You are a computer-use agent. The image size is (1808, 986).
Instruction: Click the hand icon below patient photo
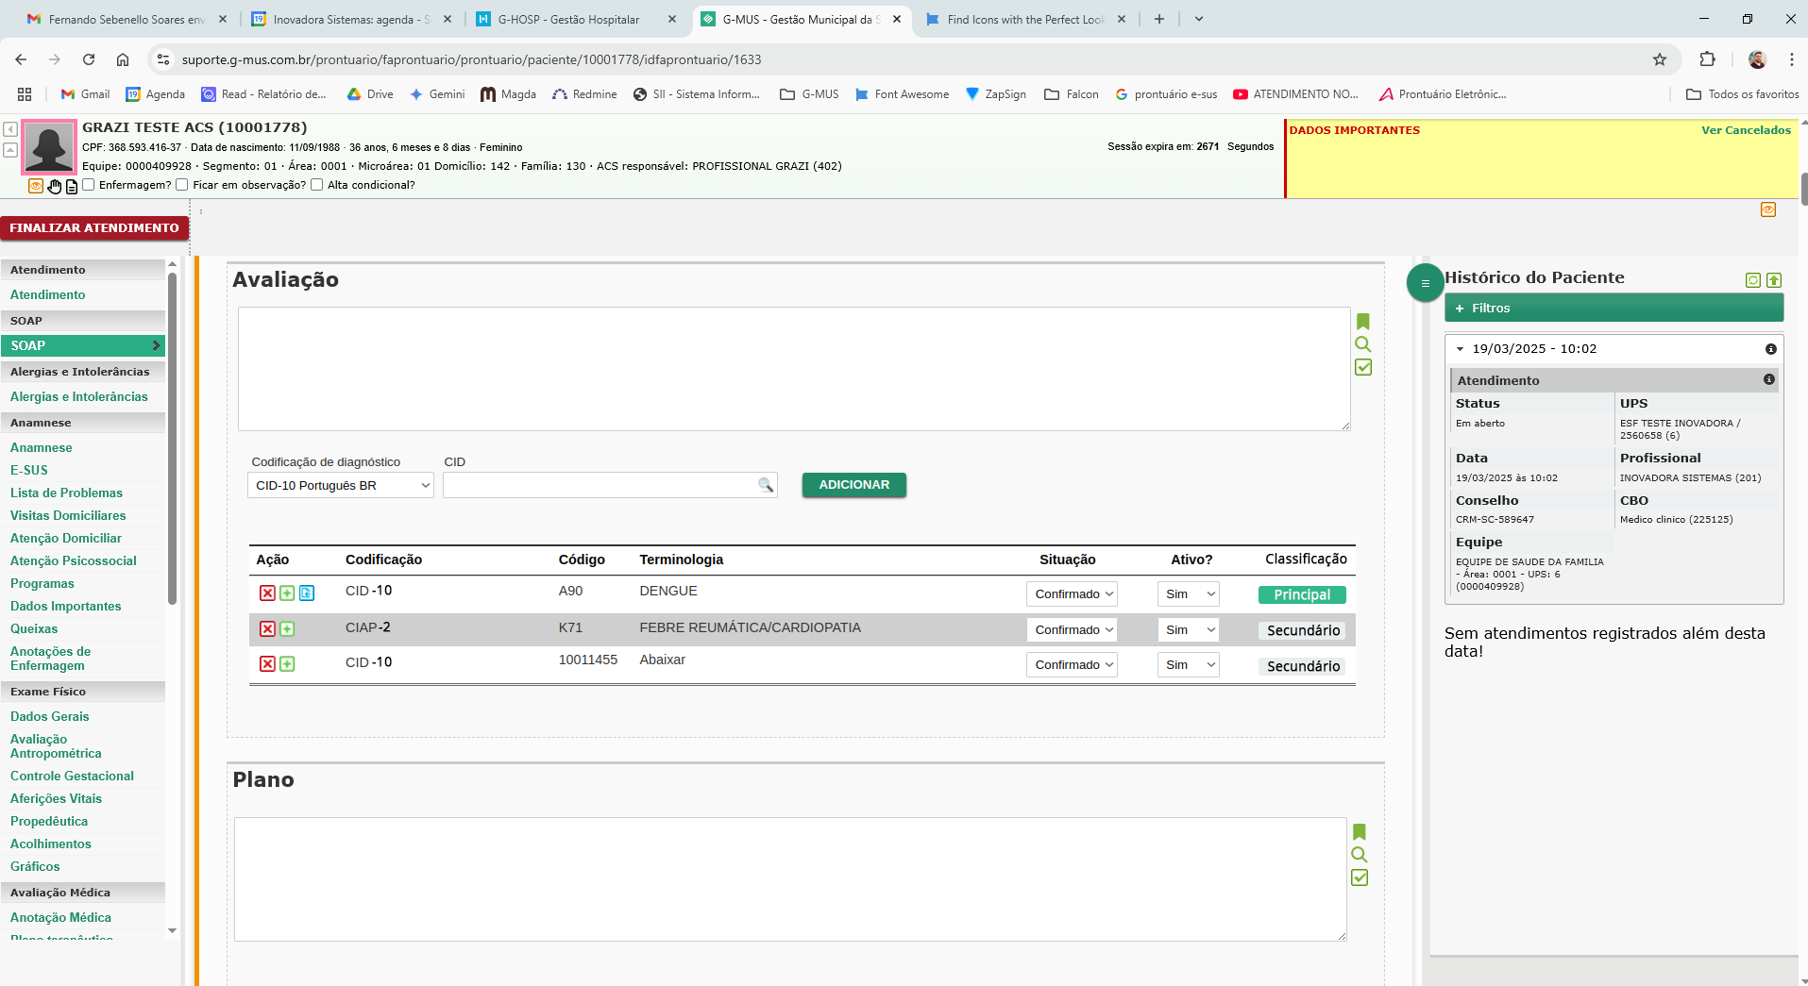tap(55, 186)
